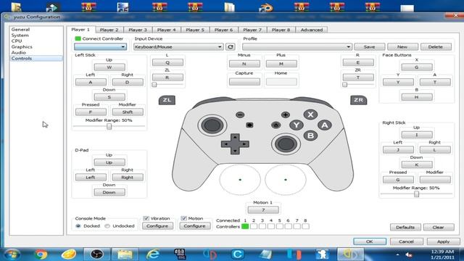
Task: Click the ZR badge right of controller image
Action: (x=359, y=100)
